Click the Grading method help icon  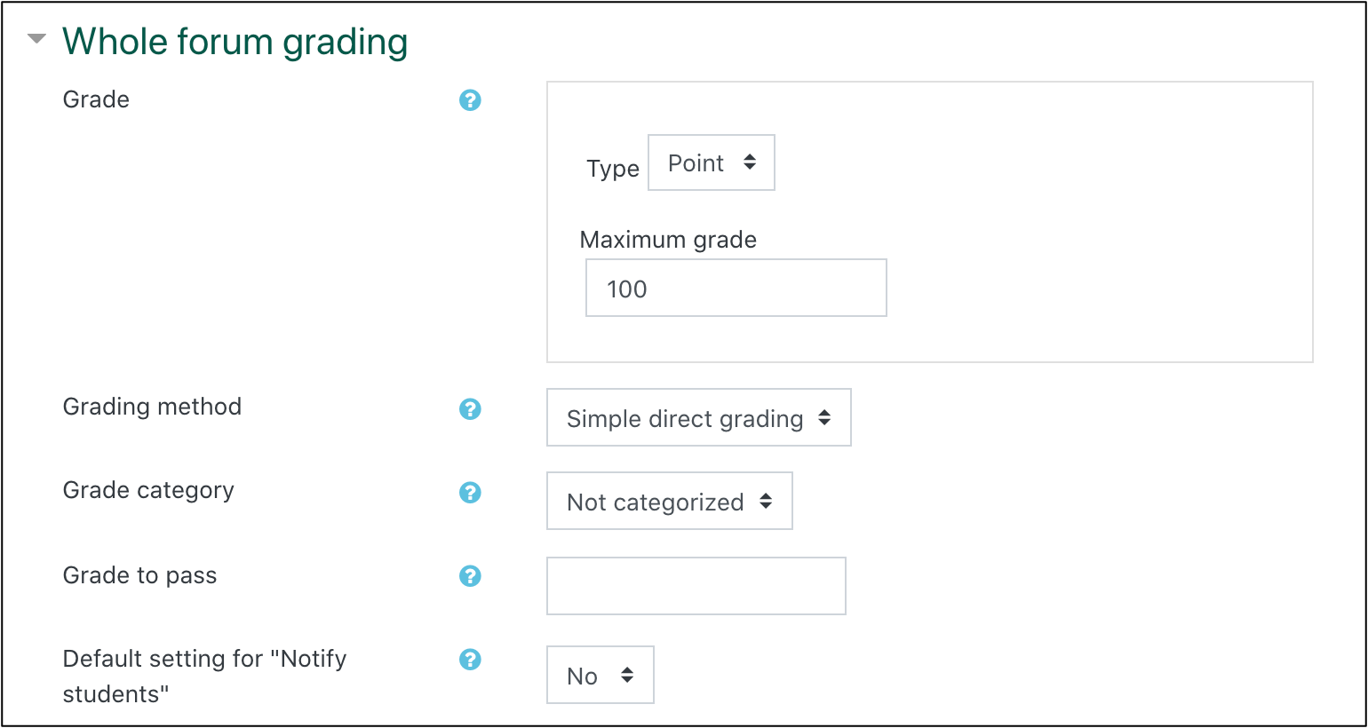470,409
